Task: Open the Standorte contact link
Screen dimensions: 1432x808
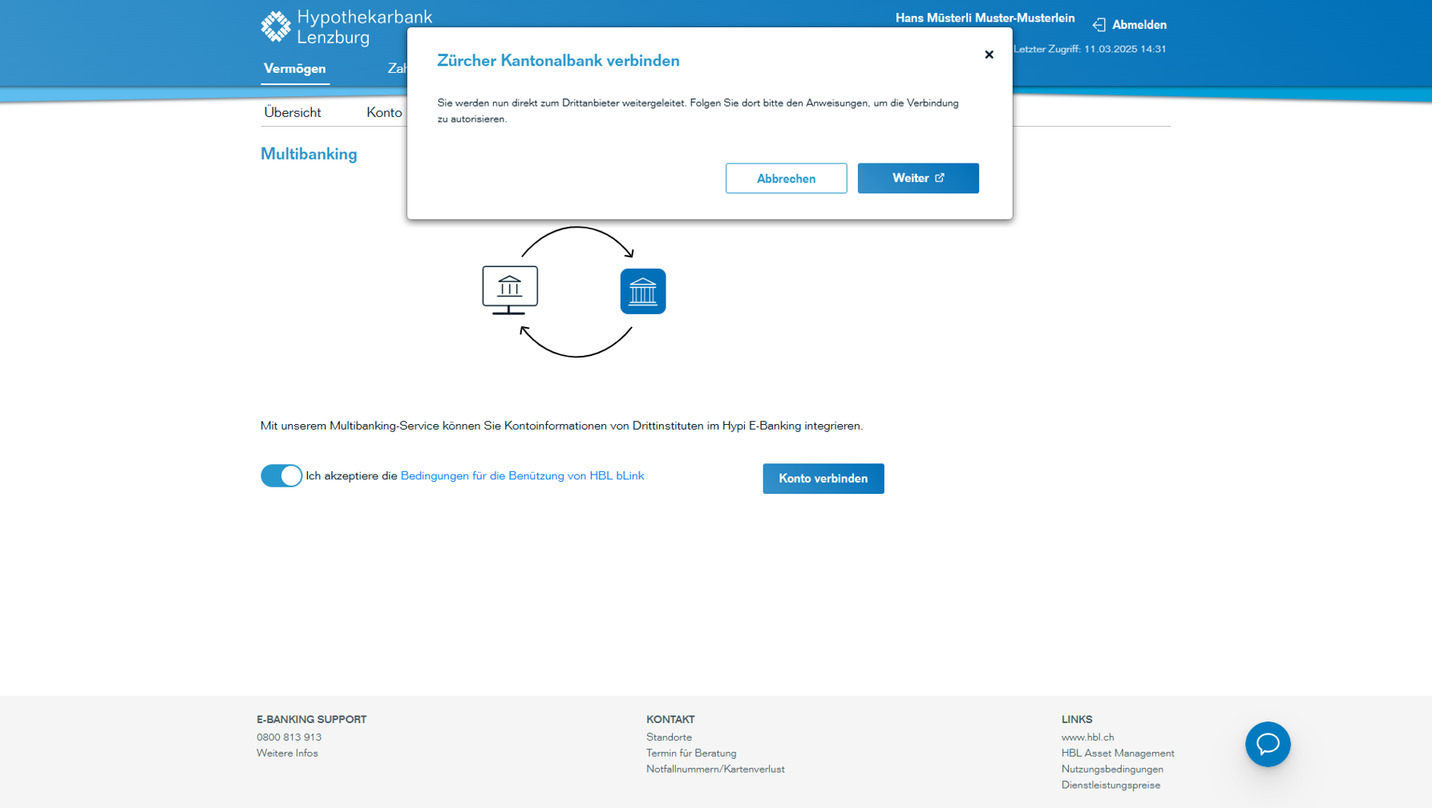Action: click(x=669, y=737)
